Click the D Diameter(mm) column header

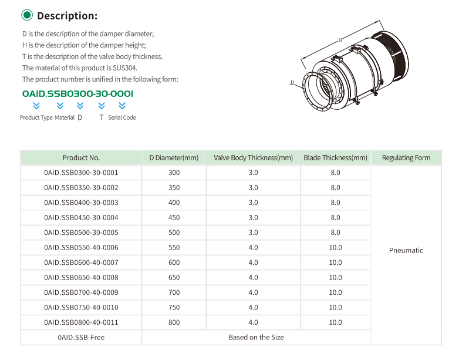point(174,157)
